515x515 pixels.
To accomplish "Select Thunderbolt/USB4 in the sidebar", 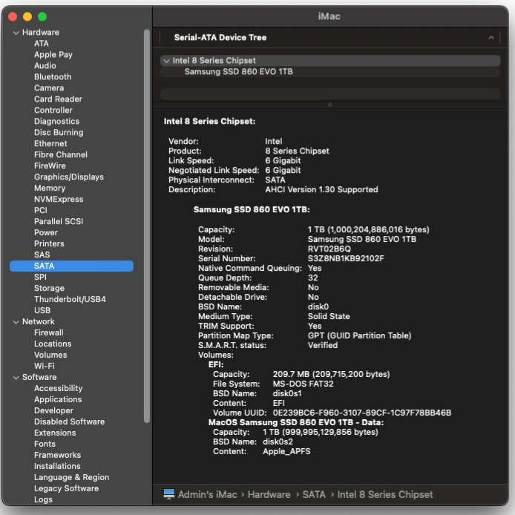I will (70, 300).
